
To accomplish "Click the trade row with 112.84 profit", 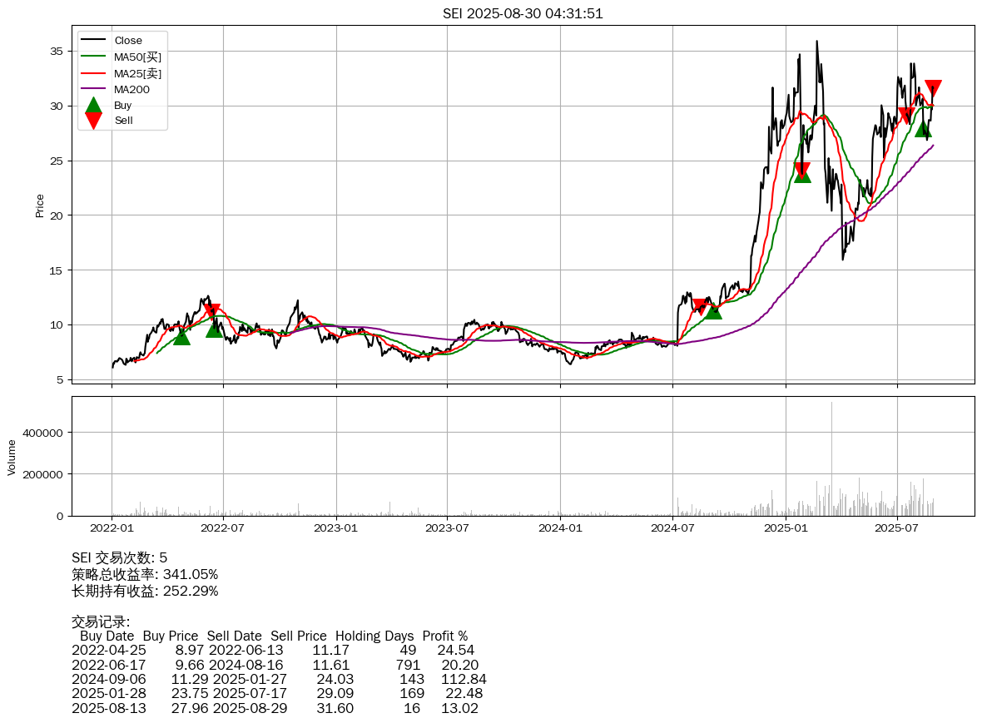I will click(x=279, y=679).
